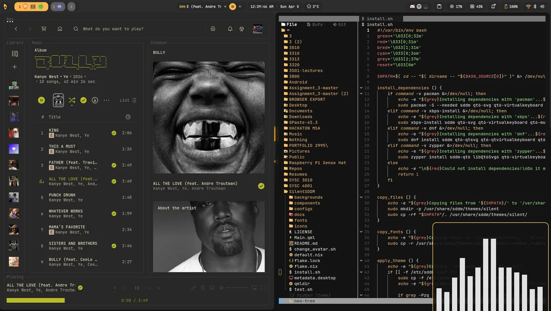The width and height of the screenshot is (551, 311).
Task: Click the clipboard icon in top bar
Action: [439, 6]
